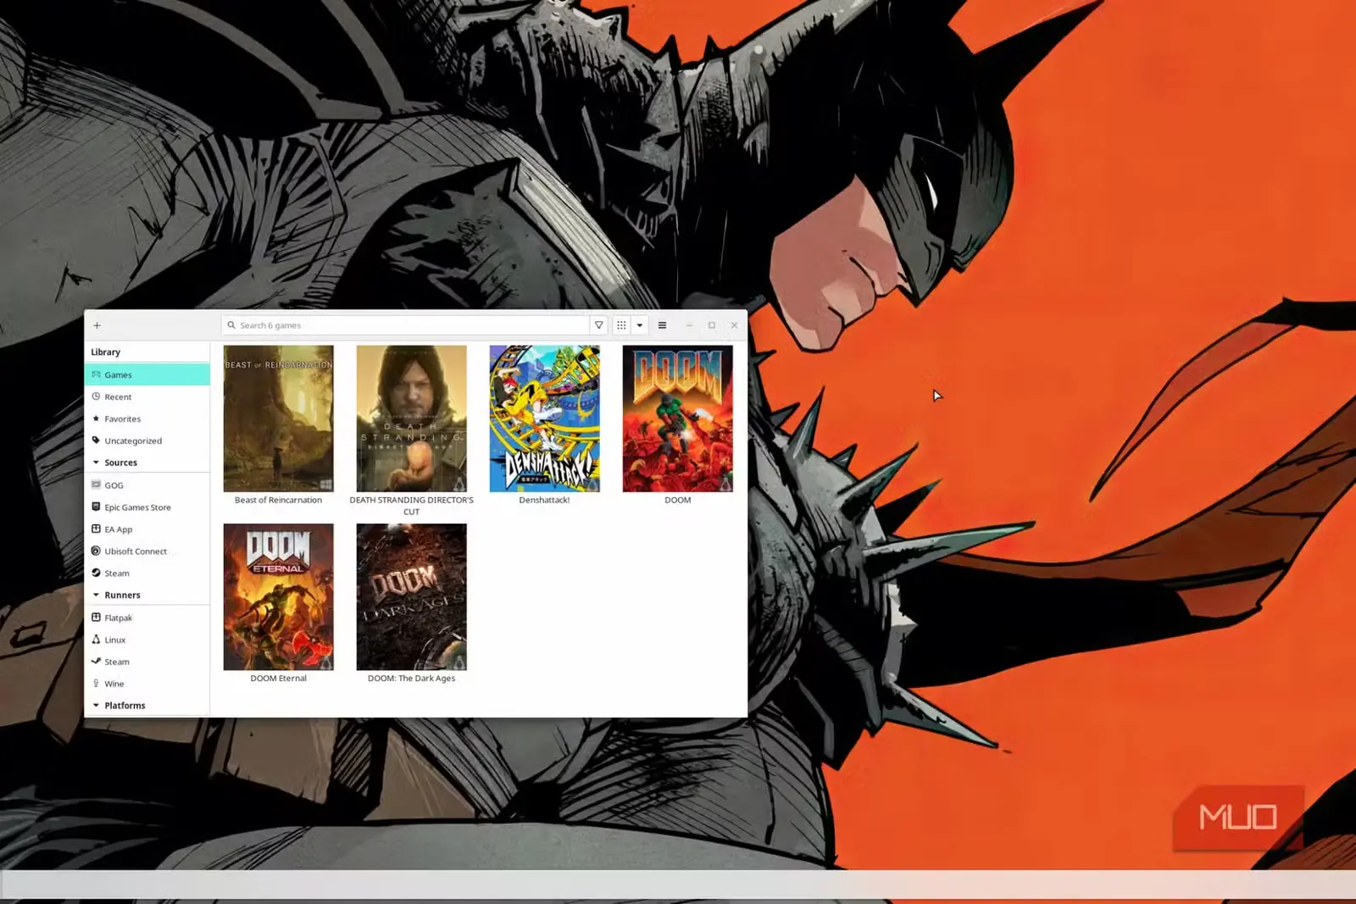This screenshot has height=904, width=1356.
Task: Select the EA App source
Action: tap(147, 530)
